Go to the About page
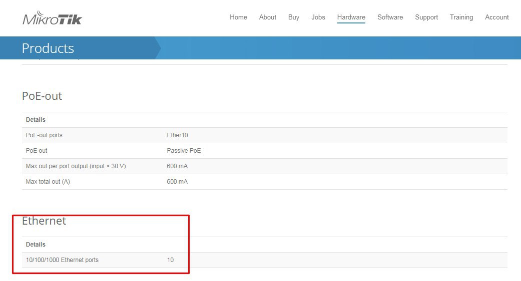This screenshot has width=521, height=281. pyautogui.click(x=267, y=17)
